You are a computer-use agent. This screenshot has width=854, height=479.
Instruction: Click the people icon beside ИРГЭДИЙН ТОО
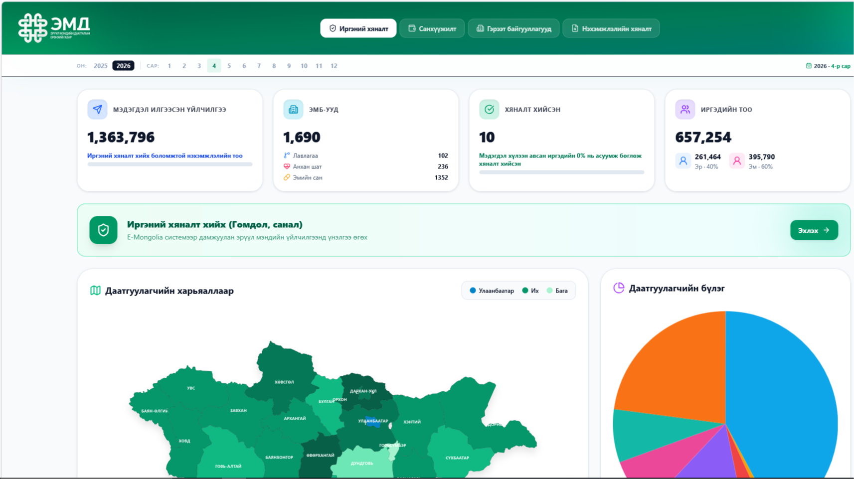coord(685,109)
